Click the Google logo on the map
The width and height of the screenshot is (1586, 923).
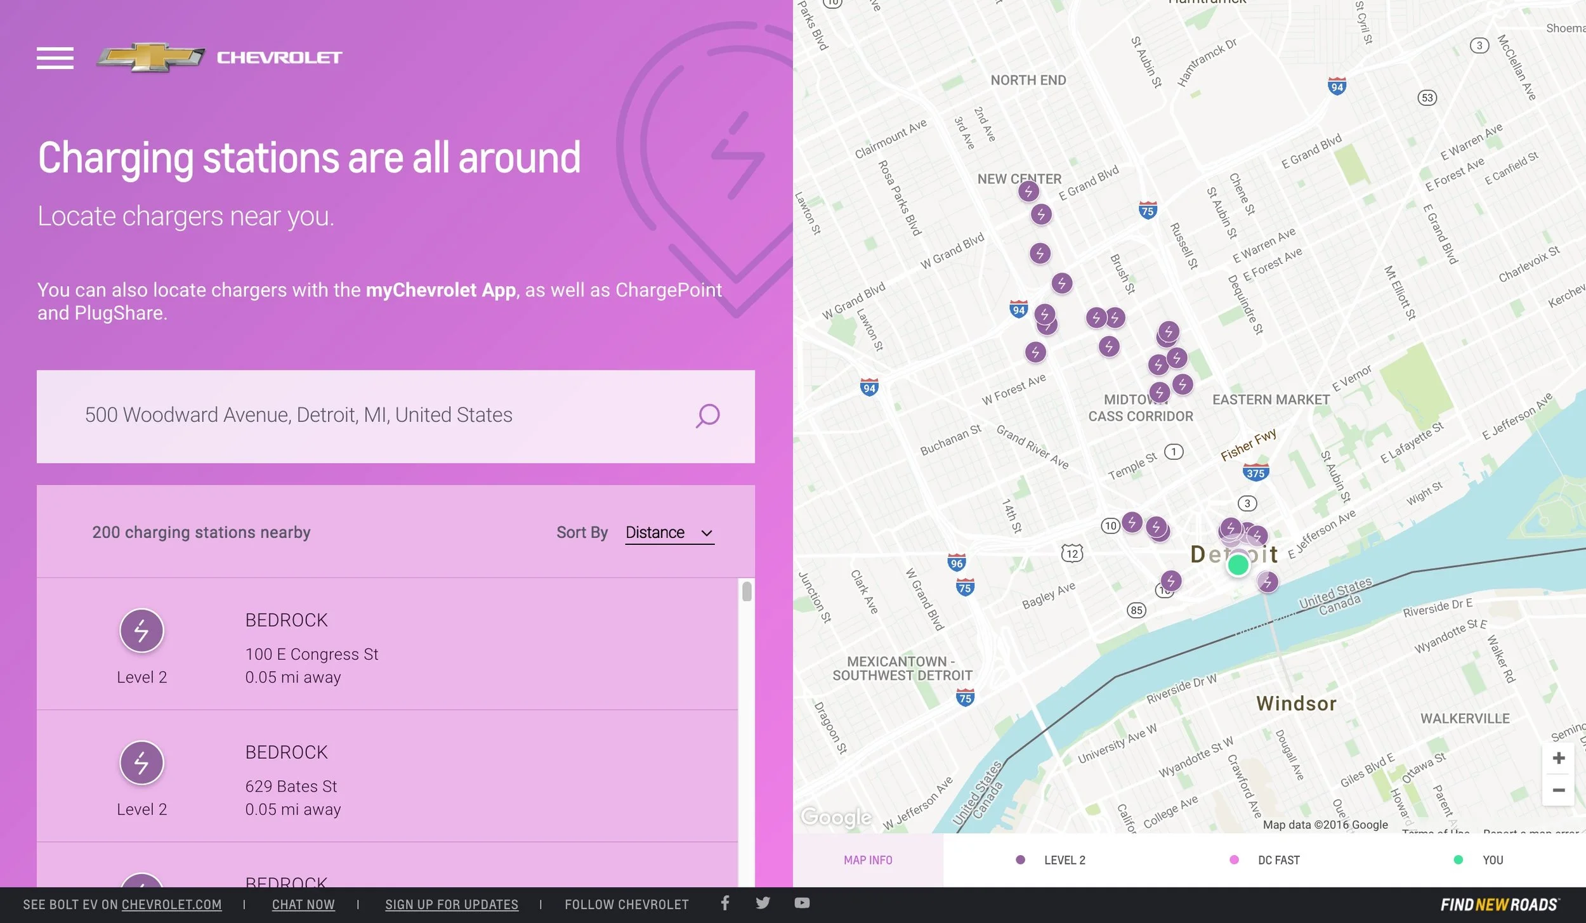pos(836,817)
